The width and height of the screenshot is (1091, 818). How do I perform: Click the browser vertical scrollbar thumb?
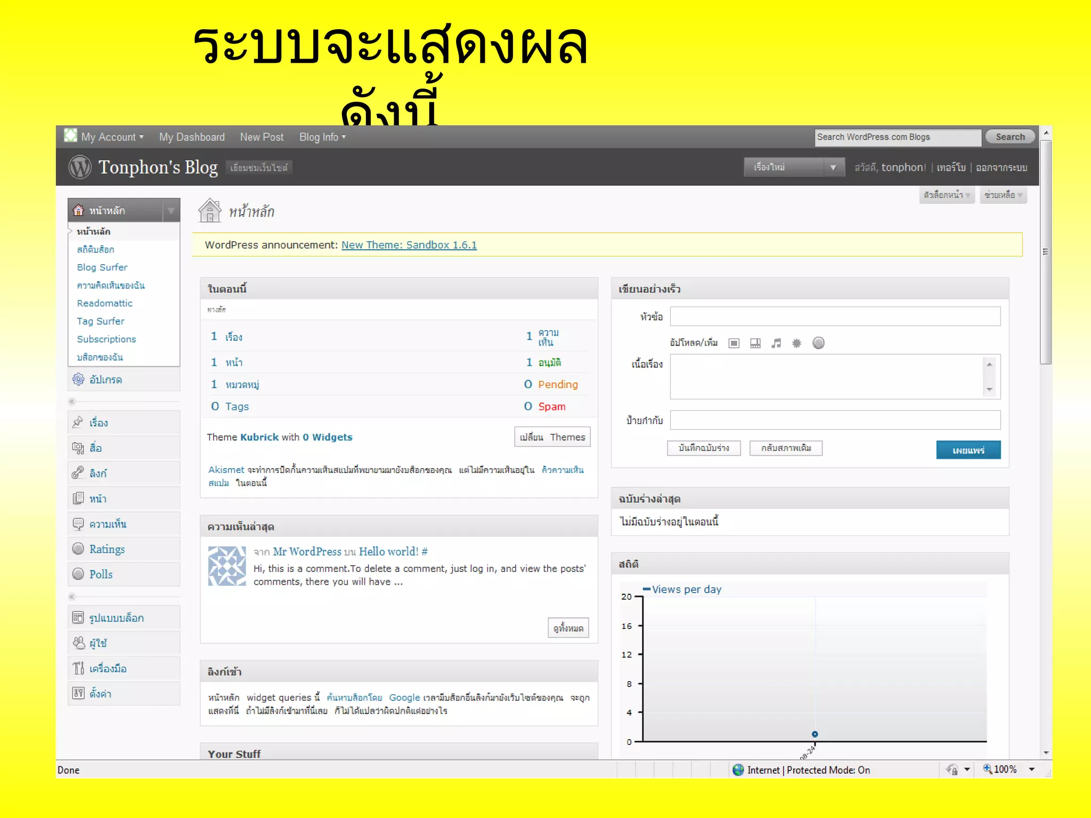(1046, 252)
